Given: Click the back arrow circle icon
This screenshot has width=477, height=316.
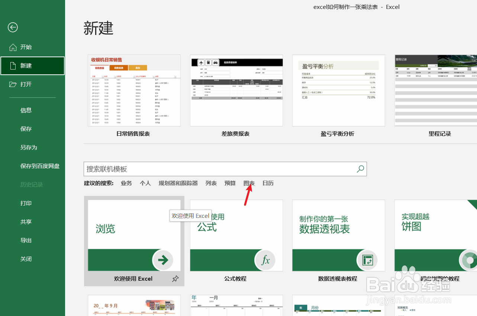Looking at the screenshot, I should click(13, 27).
